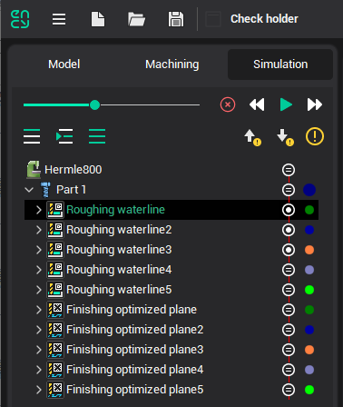Click the green three-line list icon

pos(97,136)
